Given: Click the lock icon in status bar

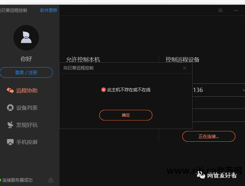Looking at the screenshot, I should 50,180.
